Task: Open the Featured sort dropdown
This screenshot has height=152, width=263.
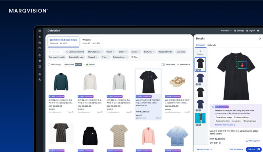Action: pos(185,64)
